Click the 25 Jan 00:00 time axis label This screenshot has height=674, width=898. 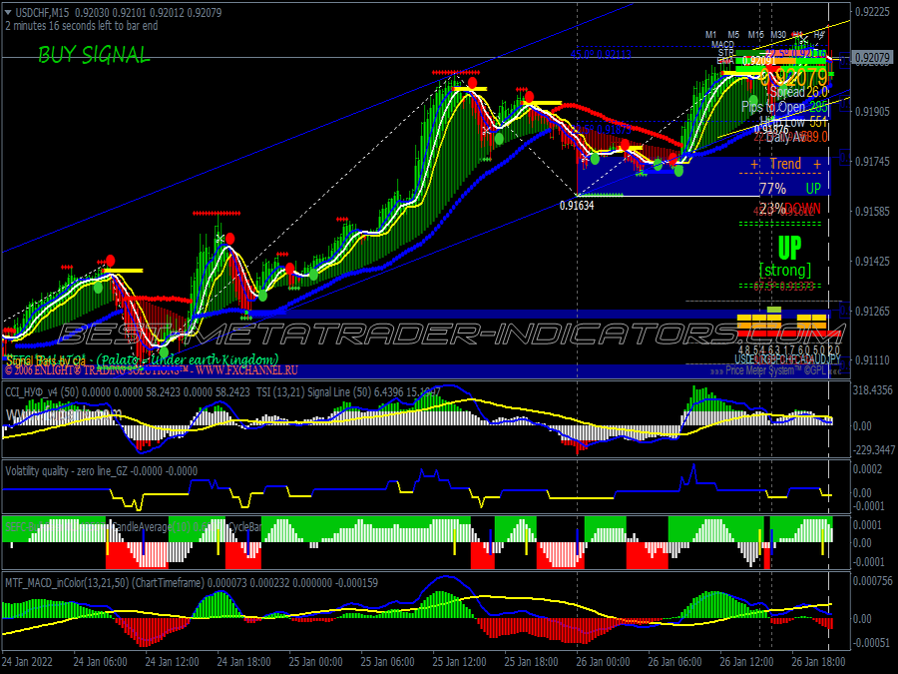click(315, 661)
